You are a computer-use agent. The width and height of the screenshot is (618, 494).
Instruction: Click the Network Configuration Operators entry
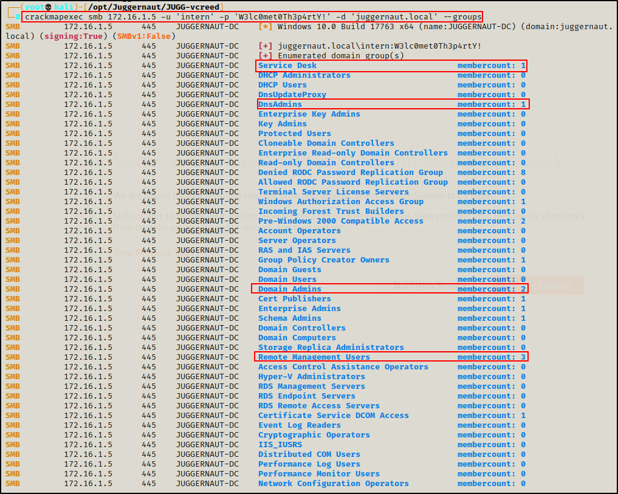(333, 483)
